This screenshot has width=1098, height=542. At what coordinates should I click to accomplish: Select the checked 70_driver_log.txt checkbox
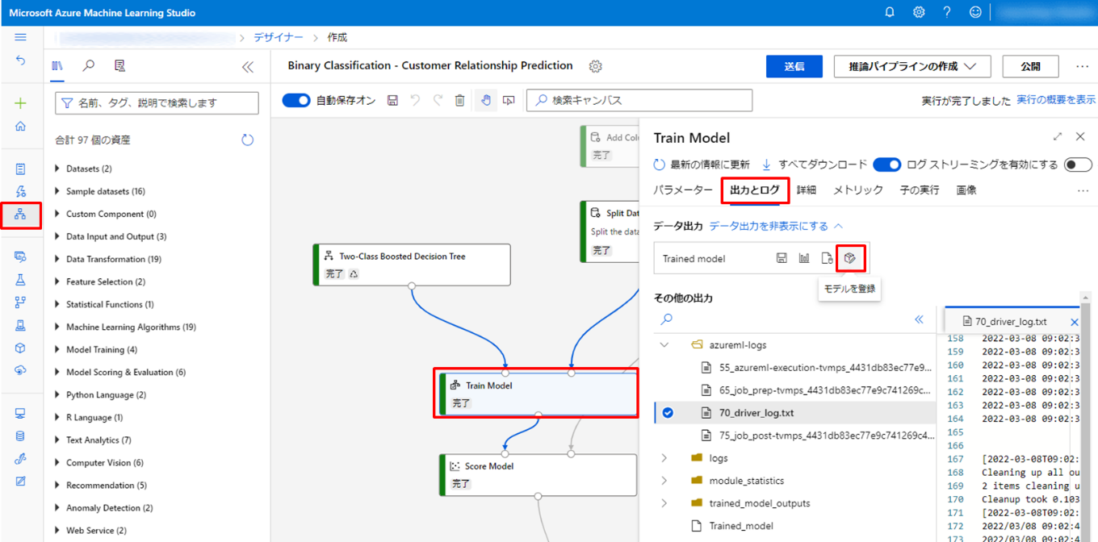click(668, 413)
